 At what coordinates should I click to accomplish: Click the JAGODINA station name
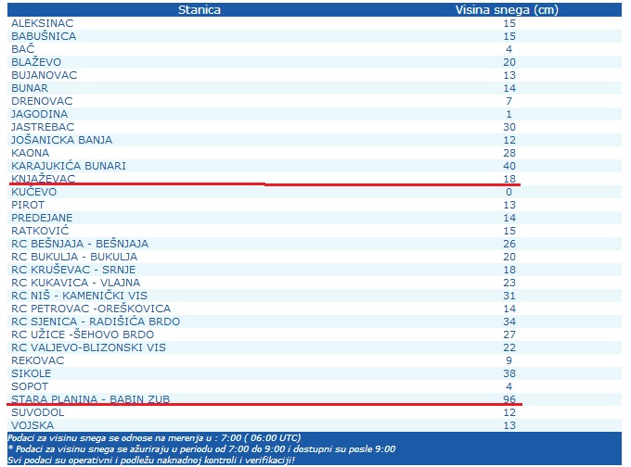coord(39,114)
